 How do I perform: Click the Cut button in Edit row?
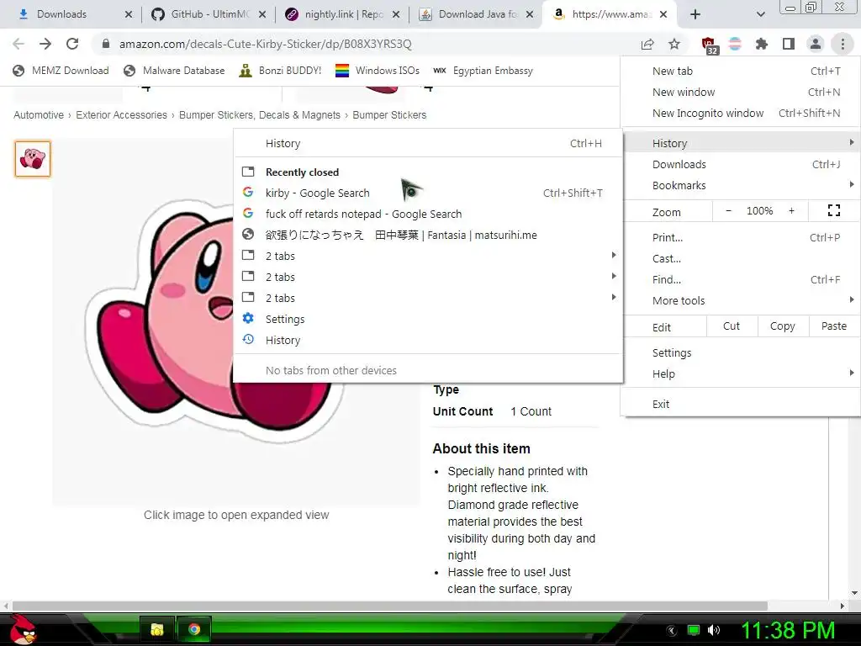point(732,326)
